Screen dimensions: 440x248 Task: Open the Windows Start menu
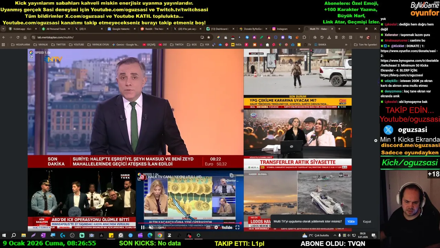4,236
